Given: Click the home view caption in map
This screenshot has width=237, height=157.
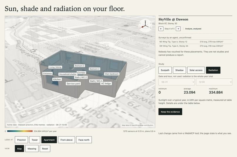Looking at the screenshot, I should point(37,125).
